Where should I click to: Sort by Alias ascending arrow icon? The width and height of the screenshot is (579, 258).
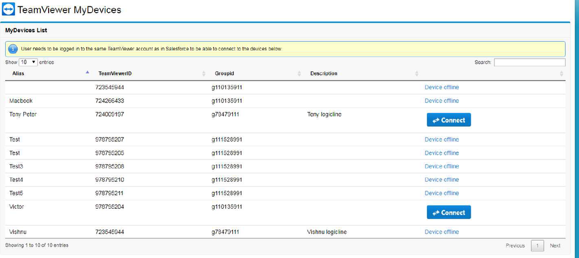(87, 72)
